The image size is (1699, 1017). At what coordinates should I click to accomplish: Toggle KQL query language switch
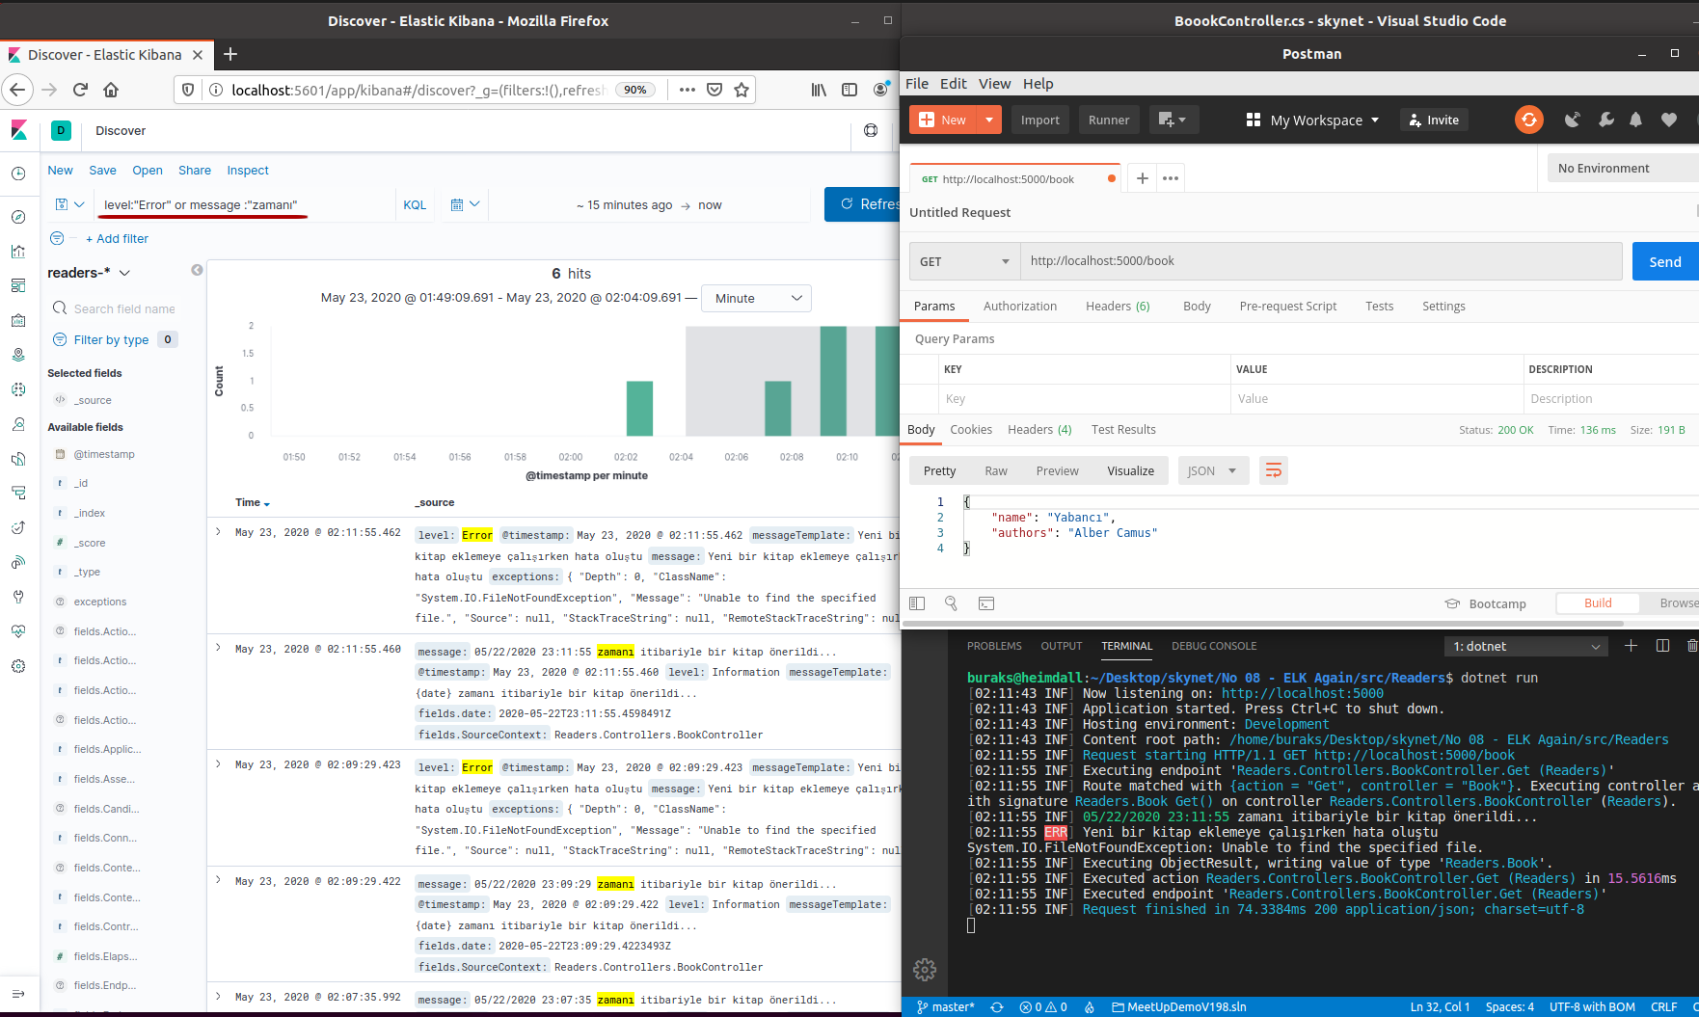(x=415, y=204)
